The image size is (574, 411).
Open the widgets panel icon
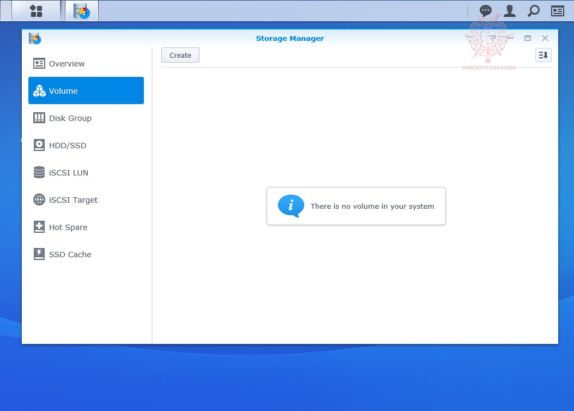(x=558, y=11)
